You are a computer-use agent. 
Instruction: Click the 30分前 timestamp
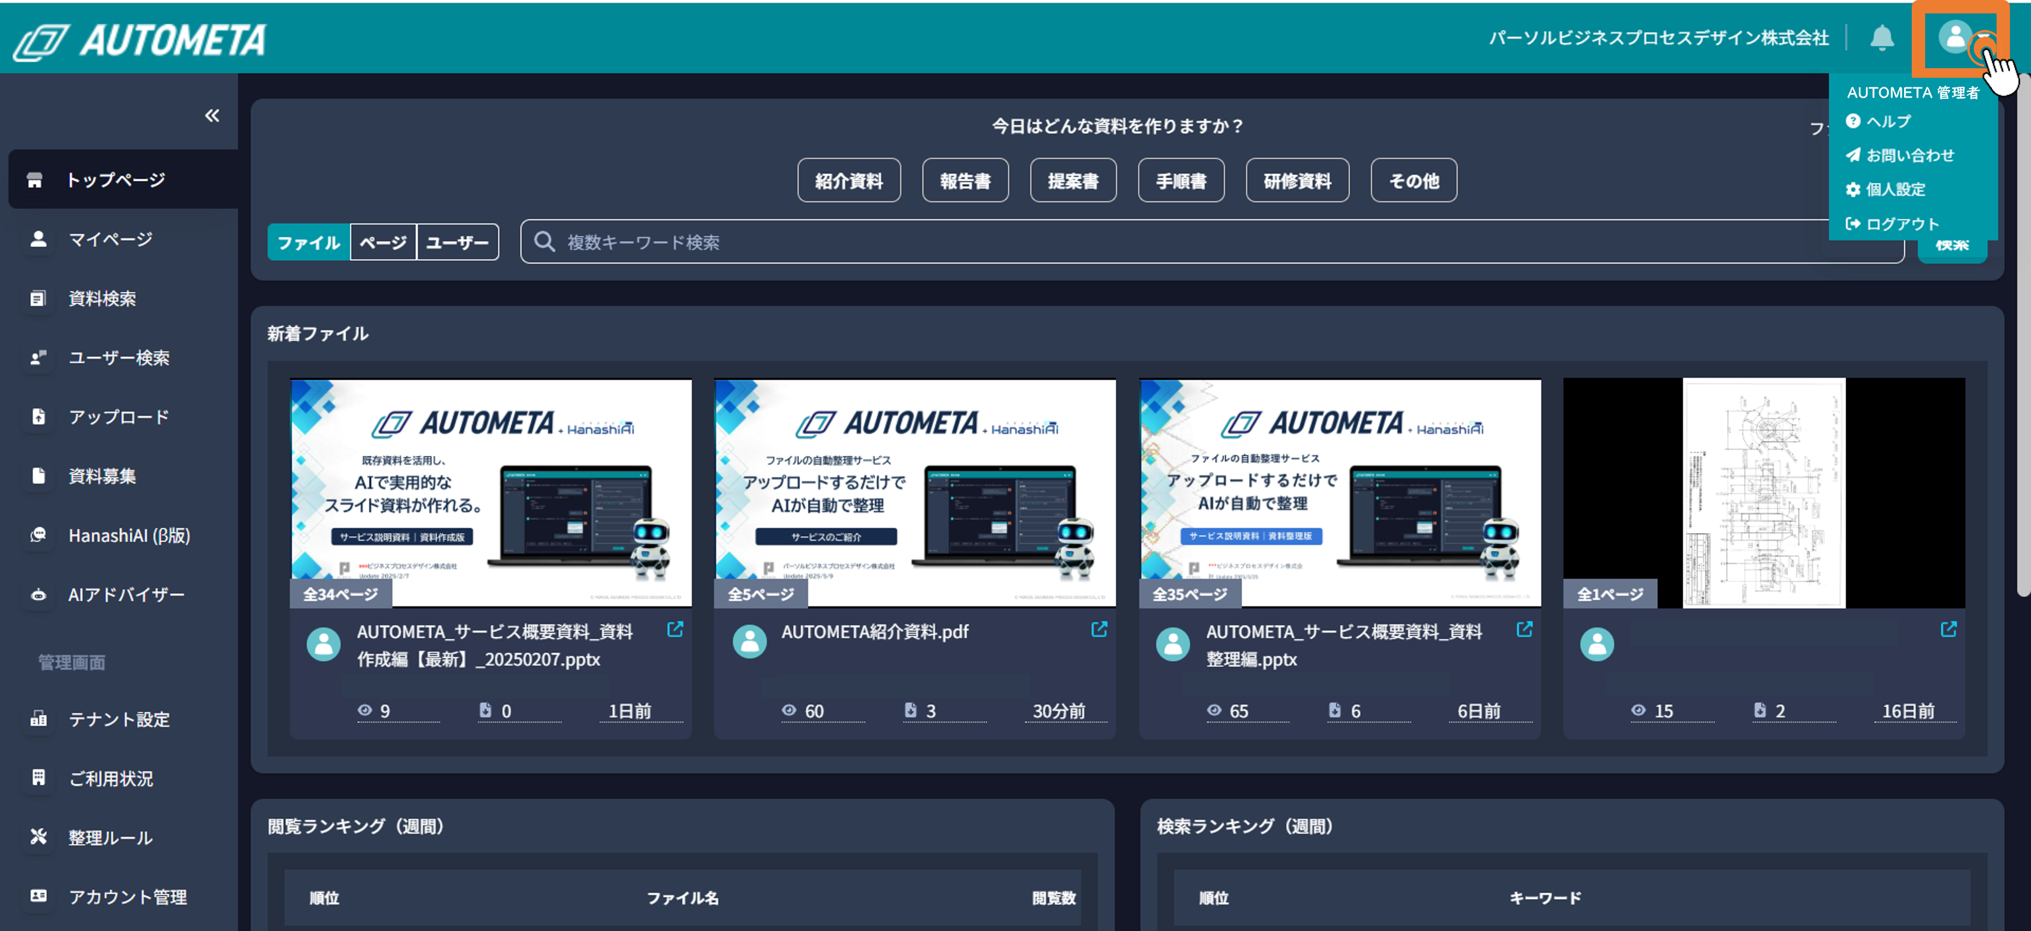(1059, 711)
